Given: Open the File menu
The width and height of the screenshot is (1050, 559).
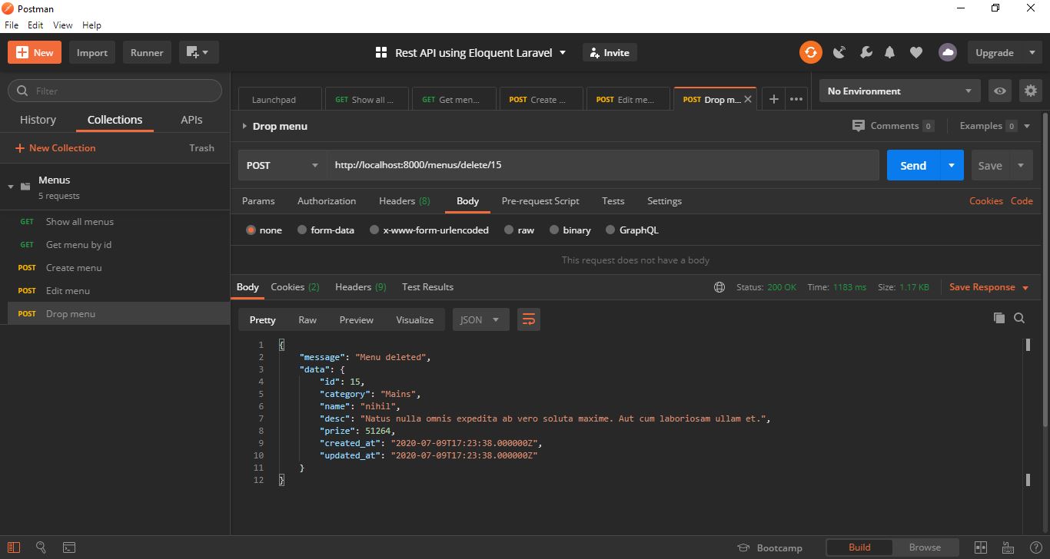Looking at the screenshot, I should (x=12, y=25).
